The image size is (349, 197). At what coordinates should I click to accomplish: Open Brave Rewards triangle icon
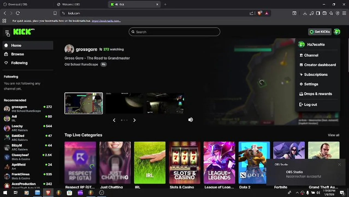267,13
